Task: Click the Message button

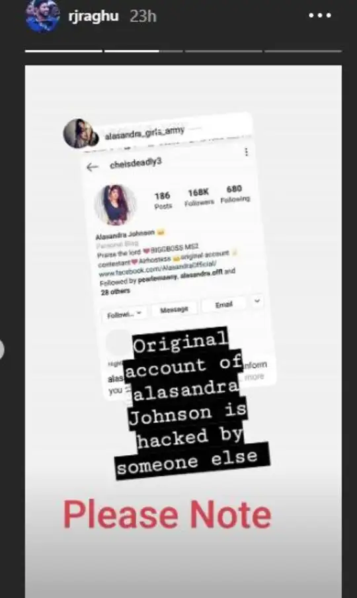Action: [174, 310]
